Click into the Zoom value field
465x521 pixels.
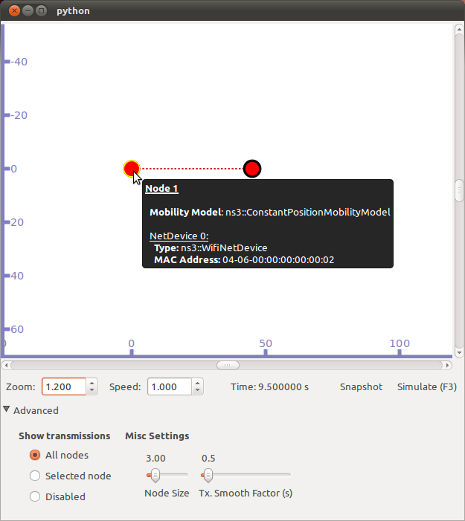(64, 386)
